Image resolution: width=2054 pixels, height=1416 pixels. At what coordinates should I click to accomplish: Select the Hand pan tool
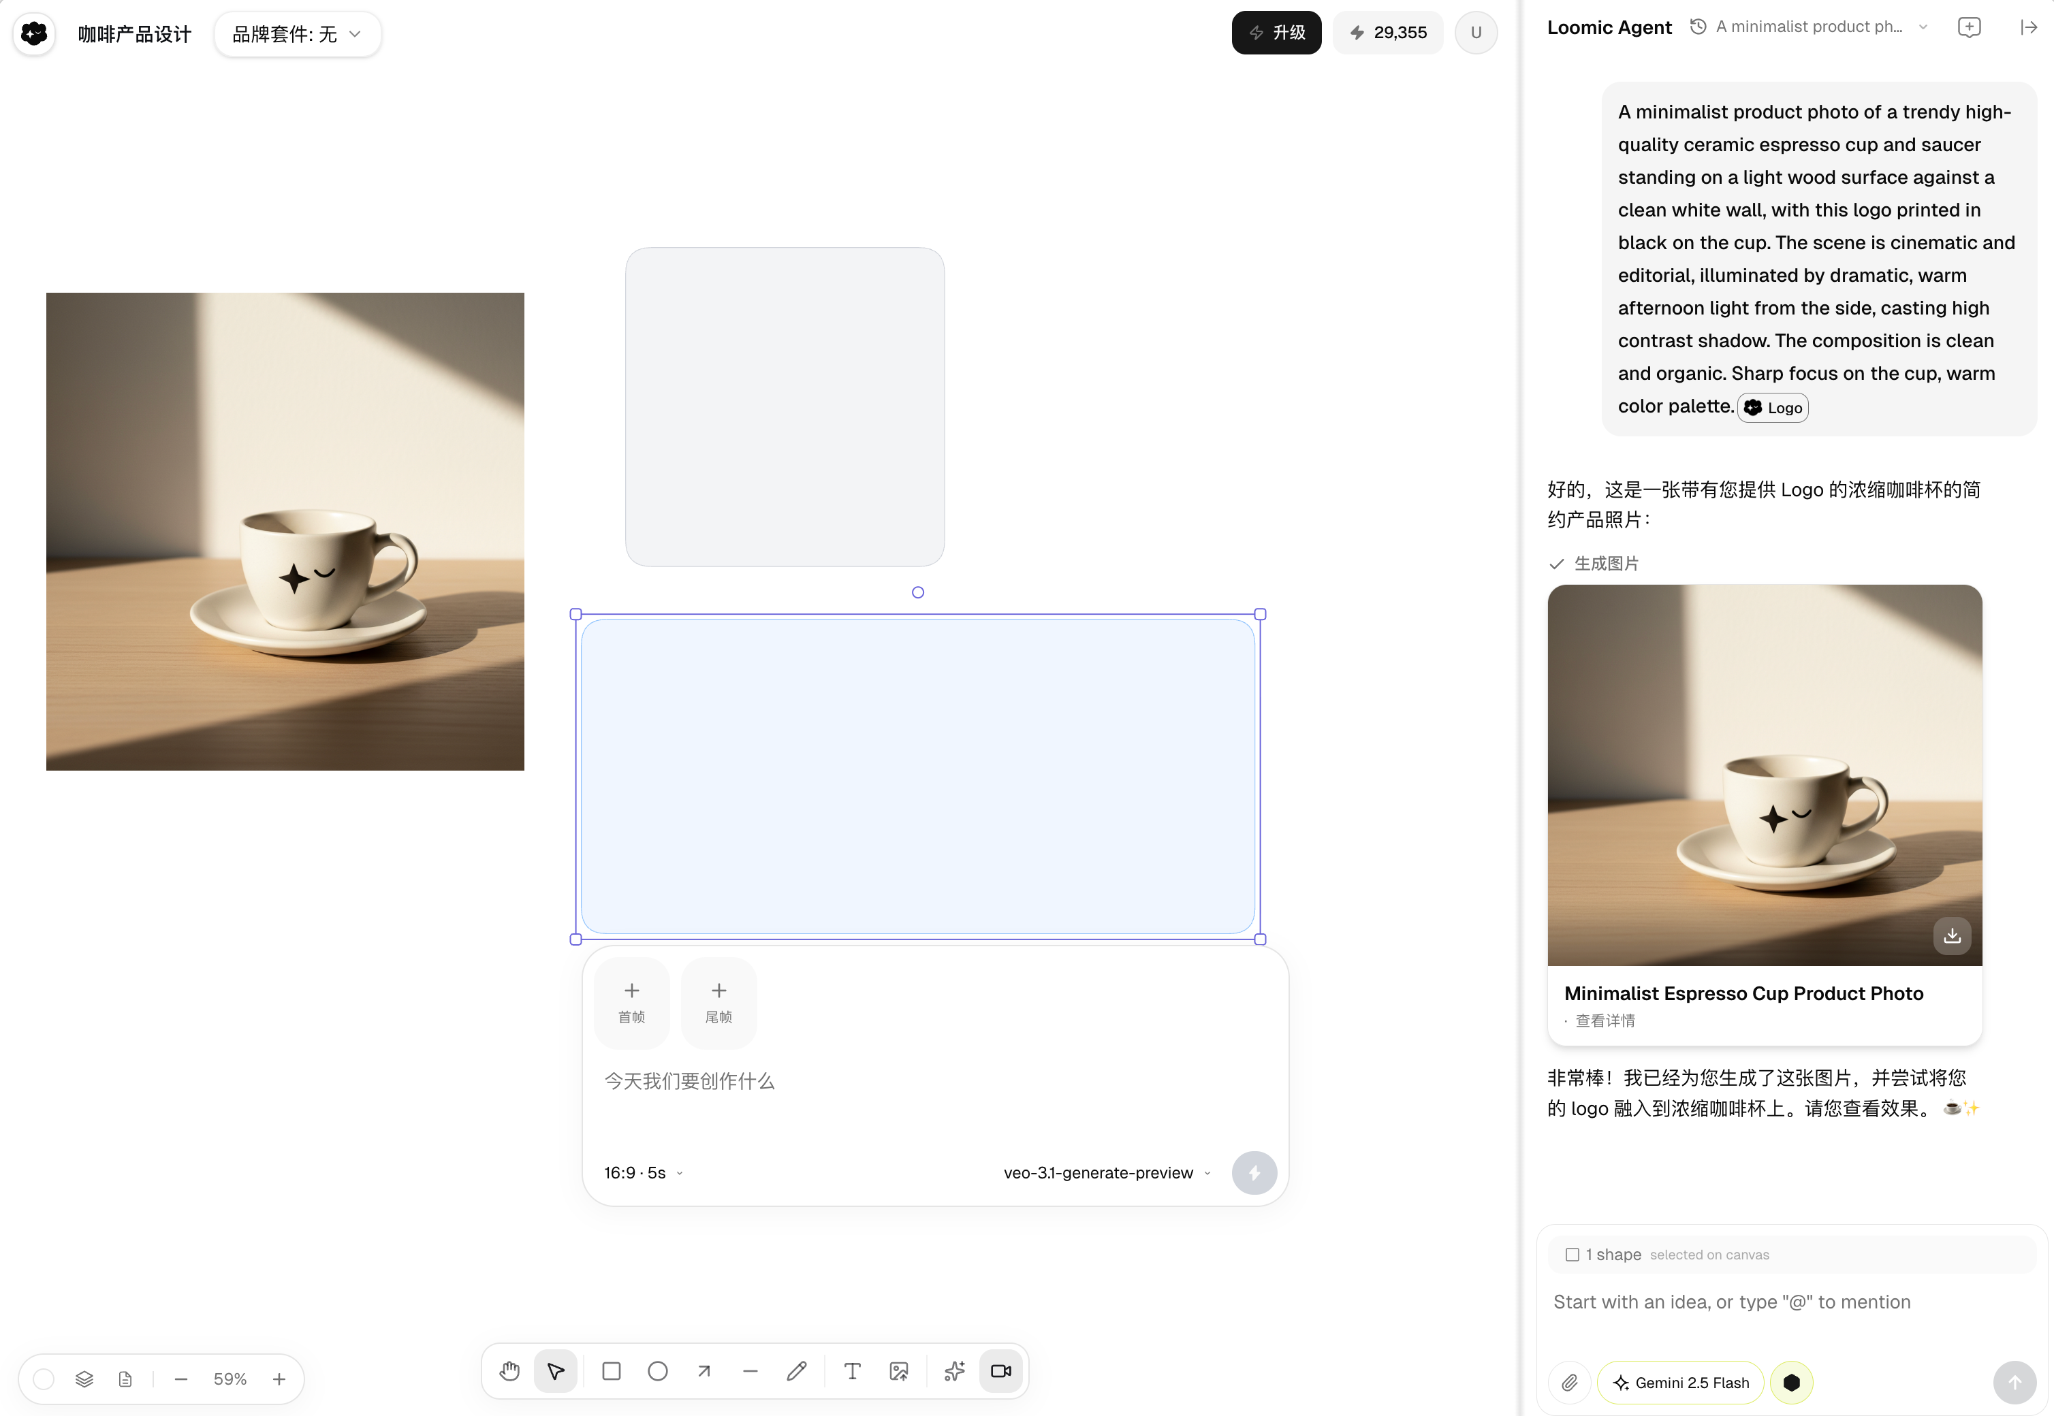point(509,1372)
